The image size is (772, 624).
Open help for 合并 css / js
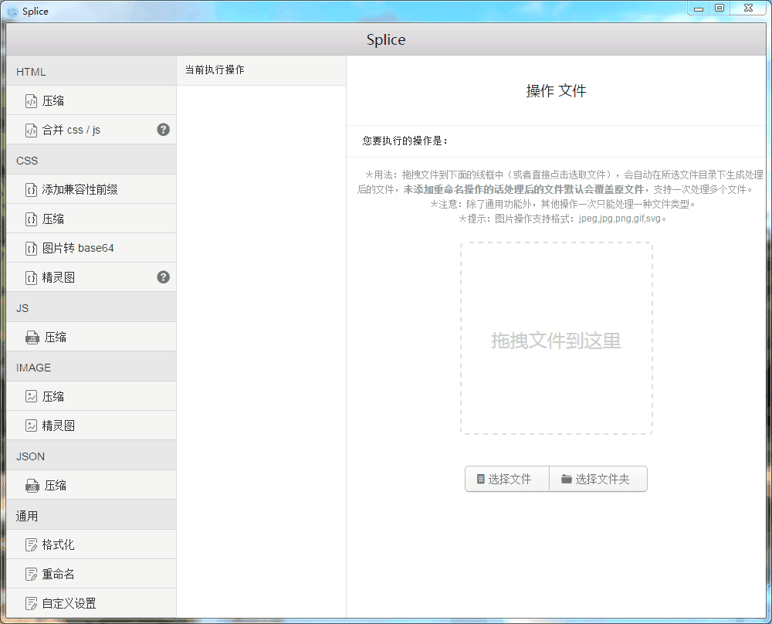pos(164,130)
